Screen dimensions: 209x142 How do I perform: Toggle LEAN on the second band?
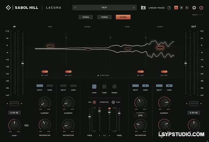tap(73, 86)
